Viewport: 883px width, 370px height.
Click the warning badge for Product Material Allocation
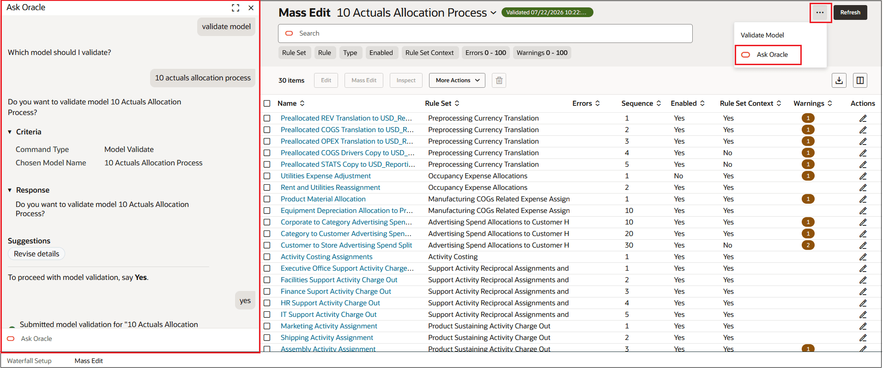click(808, 199)
